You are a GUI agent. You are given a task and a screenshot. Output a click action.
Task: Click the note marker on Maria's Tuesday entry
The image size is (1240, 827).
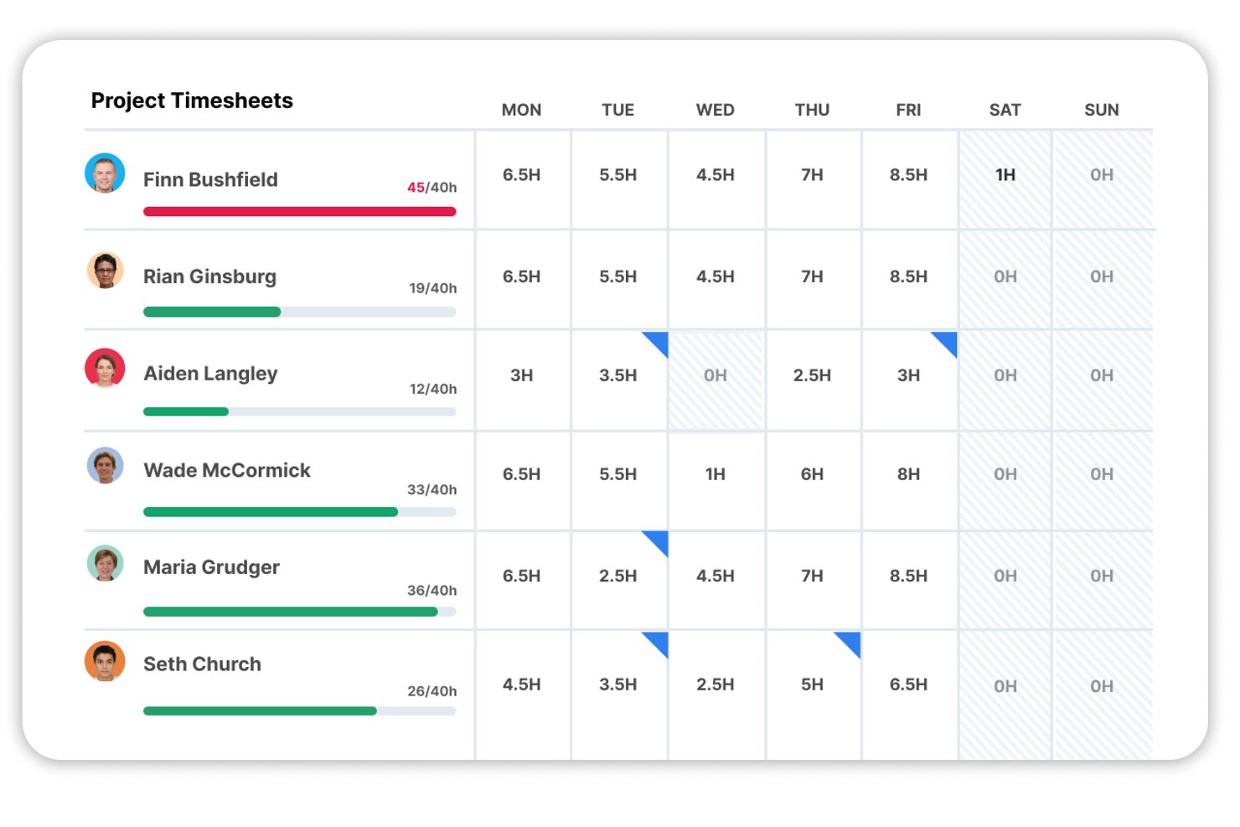[659, 540]
